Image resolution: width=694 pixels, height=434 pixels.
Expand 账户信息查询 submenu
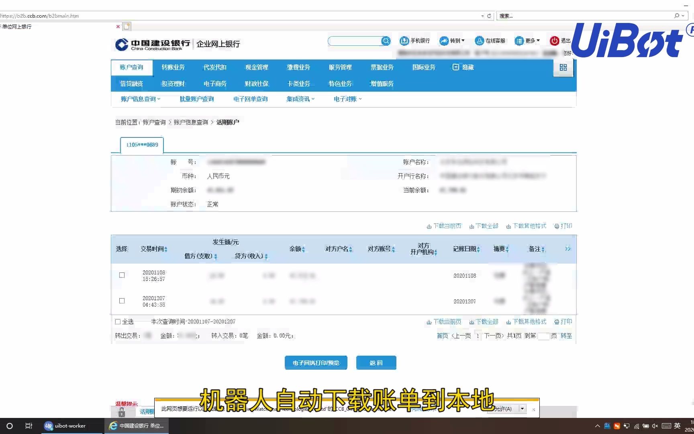pos(141,99)
